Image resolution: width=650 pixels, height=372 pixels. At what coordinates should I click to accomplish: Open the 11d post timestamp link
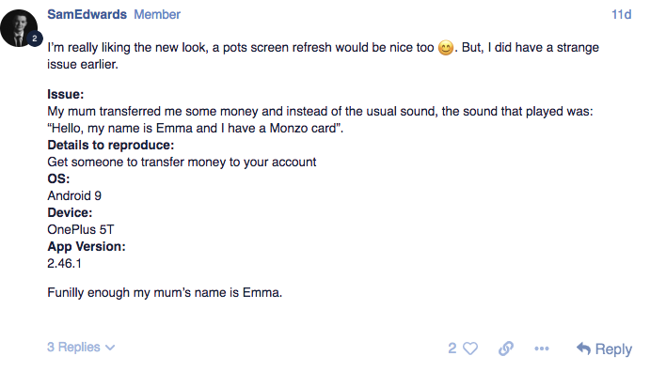click(x=622, y=14)
